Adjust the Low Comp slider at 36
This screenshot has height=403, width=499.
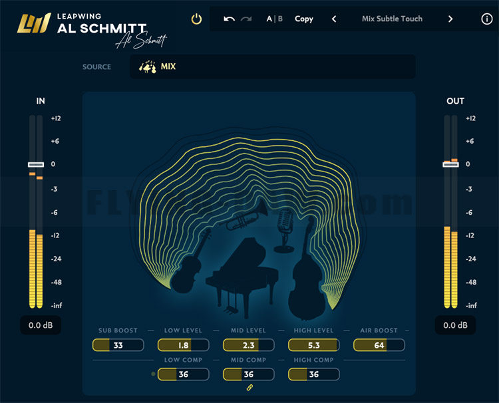point(184,374)
